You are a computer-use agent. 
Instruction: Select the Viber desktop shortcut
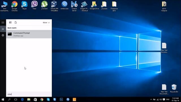[x=35, y=5]
